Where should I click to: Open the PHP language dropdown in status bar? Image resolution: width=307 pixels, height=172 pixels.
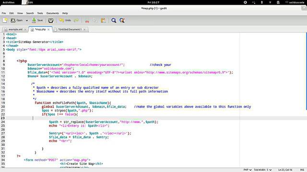click(x=248, y=170)
